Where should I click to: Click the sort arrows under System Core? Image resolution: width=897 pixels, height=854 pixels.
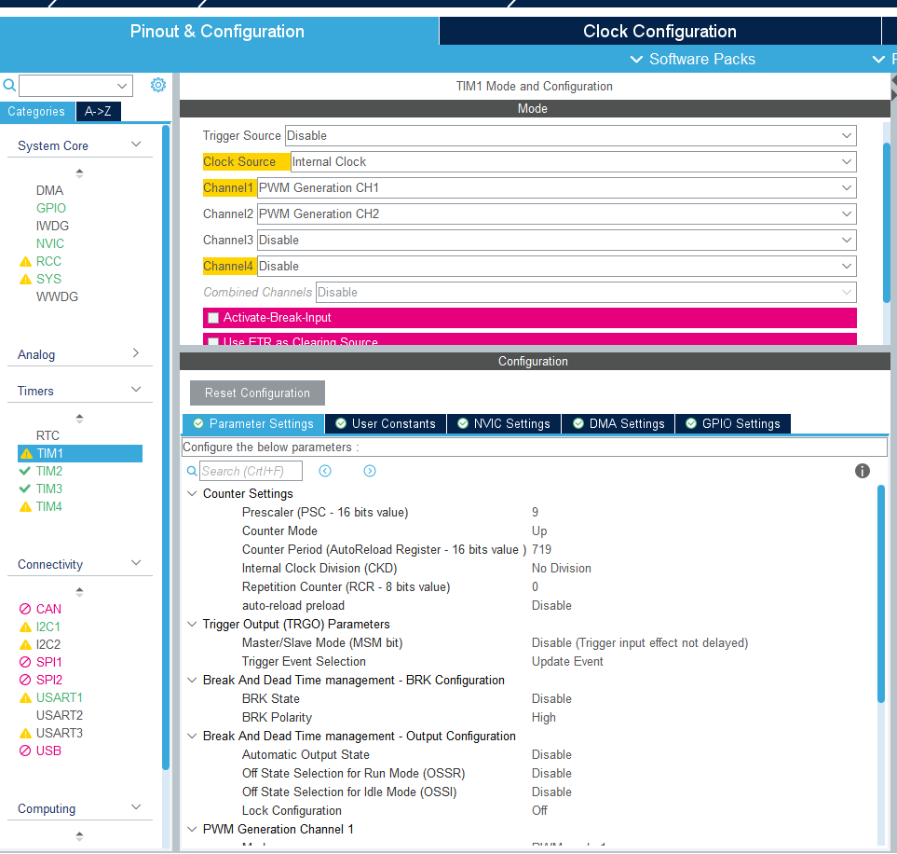79,173
